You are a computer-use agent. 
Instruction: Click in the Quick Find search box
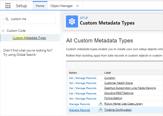32,19
